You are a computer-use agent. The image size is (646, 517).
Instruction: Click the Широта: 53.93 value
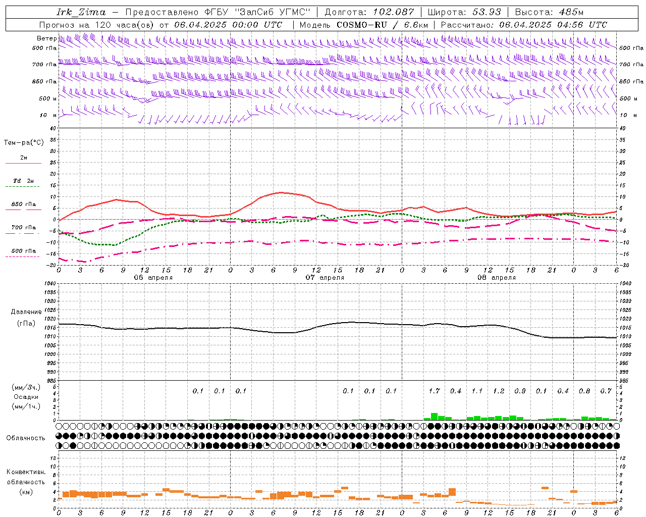point(464,12)
